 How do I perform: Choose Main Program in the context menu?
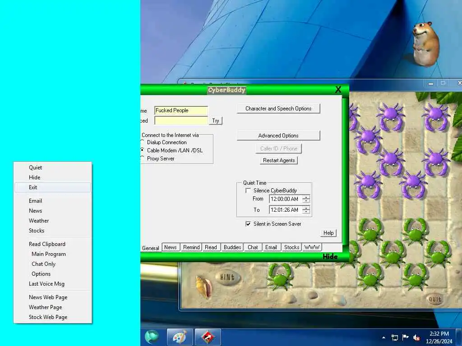pos(53,254)
